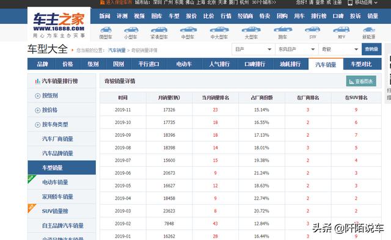Select the 跑车 sports car icon
The image size is (391, 240).
point(283,30)
